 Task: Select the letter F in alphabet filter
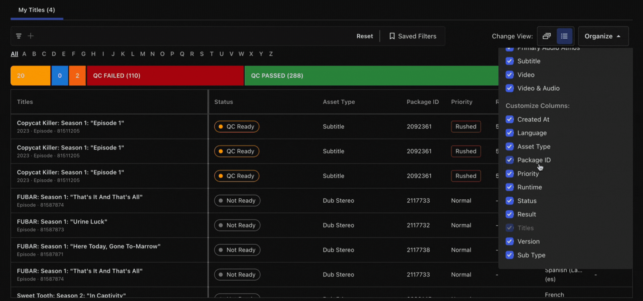tap(73, 54)
